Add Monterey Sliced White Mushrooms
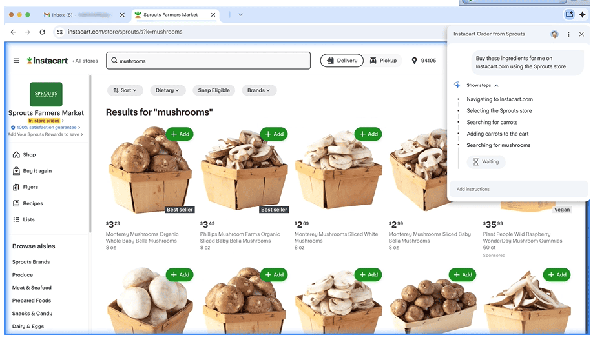This screenshot has height=342, width=593. [x=368, y=134]
